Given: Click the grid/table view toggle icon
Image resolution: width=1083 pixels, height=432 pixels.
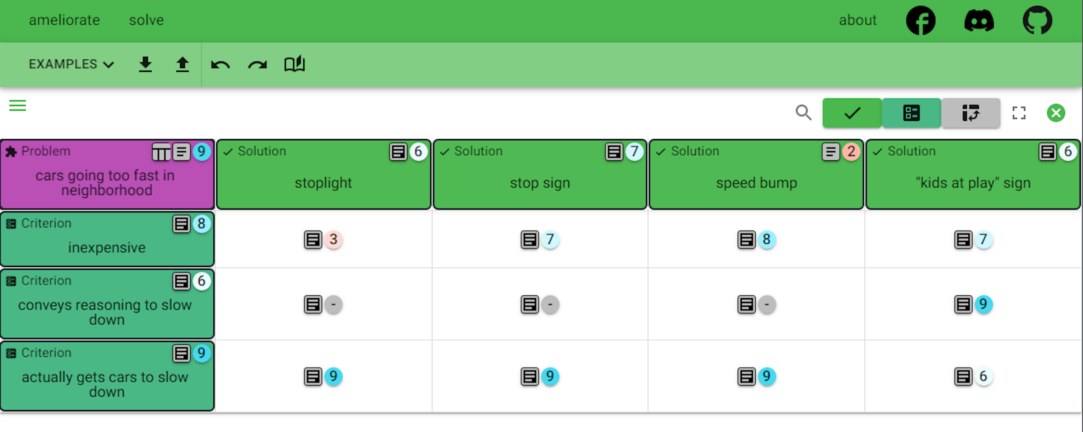Looking at the screenshot, I should [911, 112].
